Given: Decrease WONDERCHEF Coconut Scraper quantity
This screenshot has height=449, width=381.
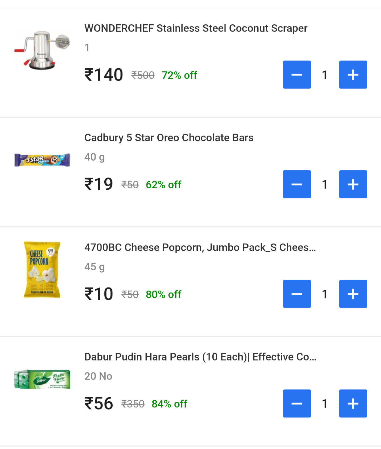Looking at the screenshot, I should coord(297,75).
